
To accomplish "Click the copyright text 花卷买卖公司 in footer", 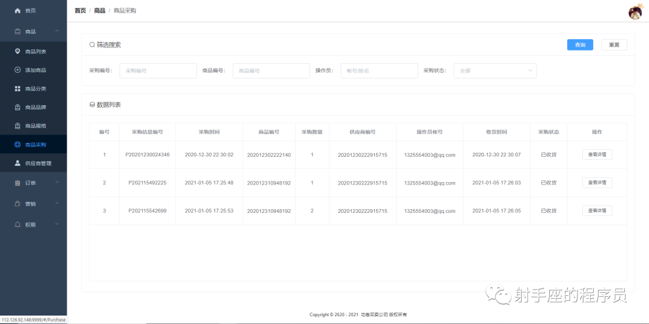I will pos(374,315).
